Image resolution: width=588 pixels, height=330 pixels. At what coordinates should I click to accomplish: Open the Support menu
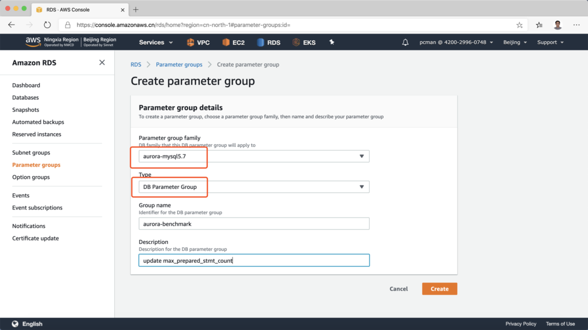tap(550, 42)
